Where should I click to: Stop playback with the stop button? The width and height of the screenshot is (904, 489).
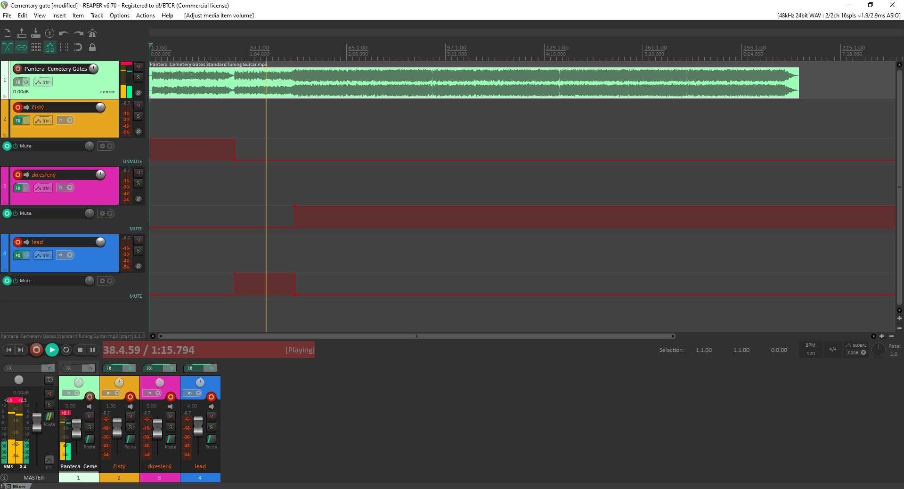(80, 350)
